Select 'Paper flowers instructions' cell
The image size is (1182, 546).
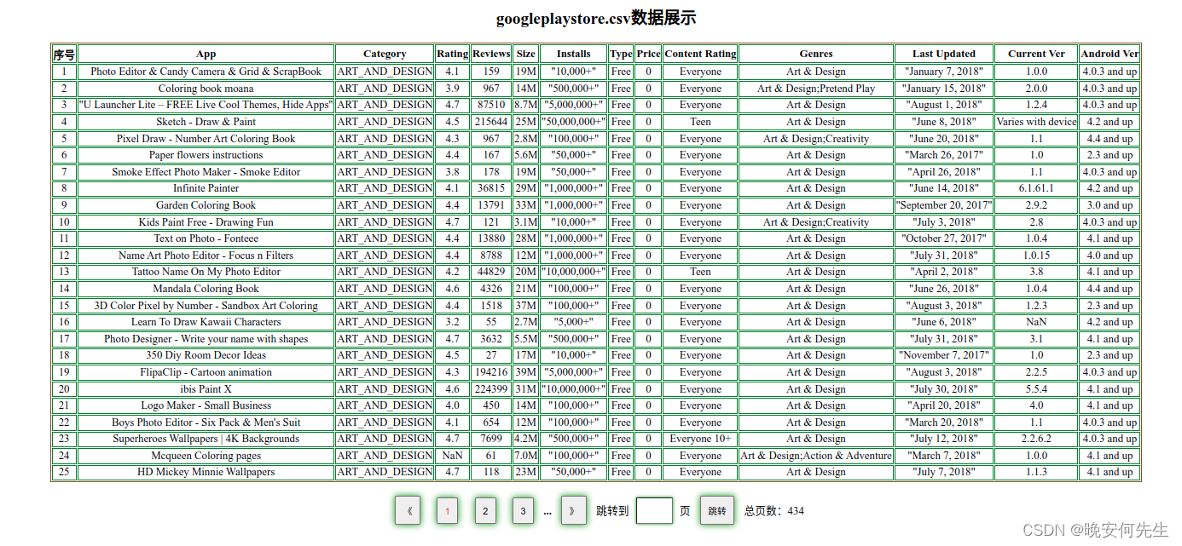(206, 155)
